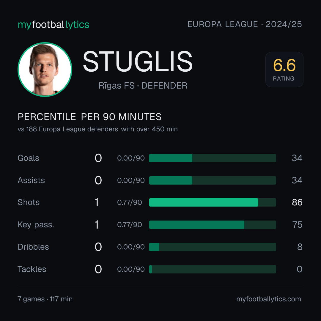
Task: Click the STUGLIS player name heading
Action: 138,62
